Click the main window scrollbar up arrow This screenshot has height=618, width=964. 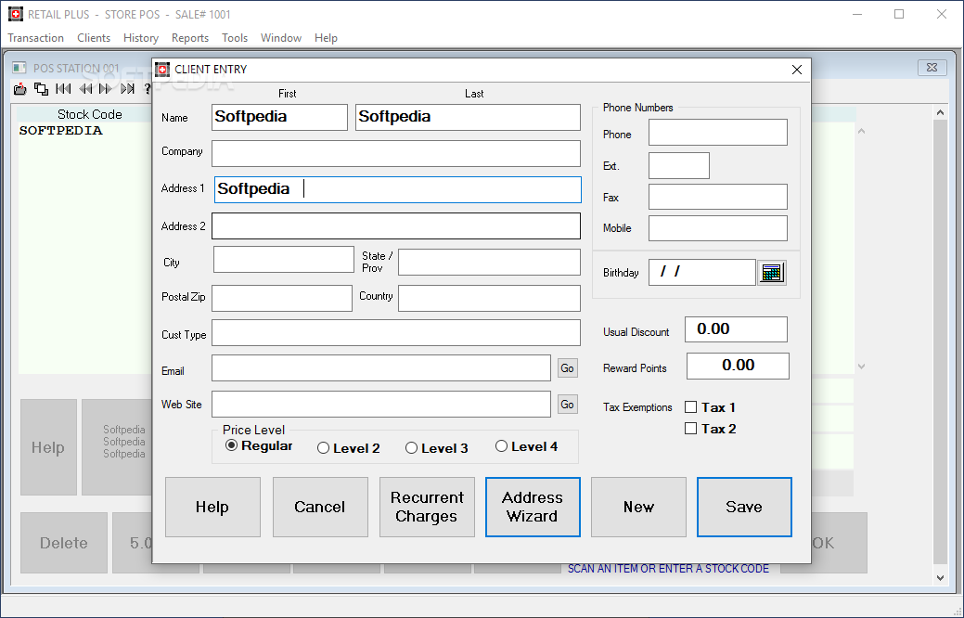[x=940, y=112]
